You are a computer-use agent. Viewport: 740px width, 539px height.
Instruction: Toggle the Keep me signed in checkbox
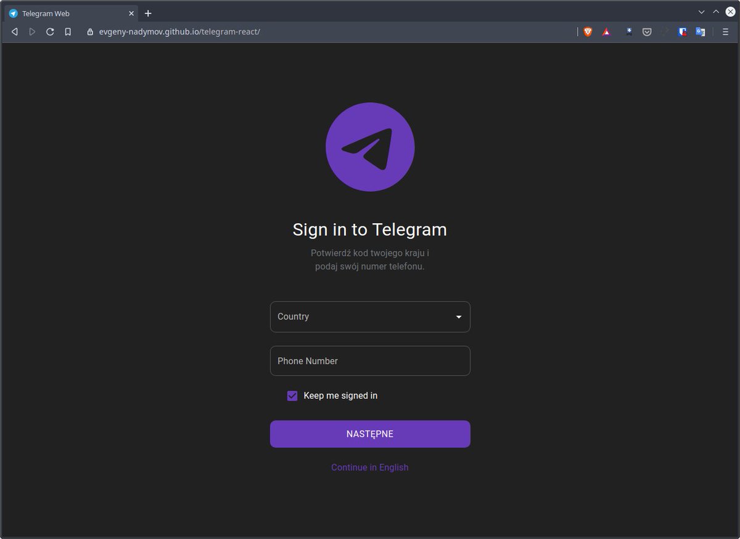click(x=292, y=396)
